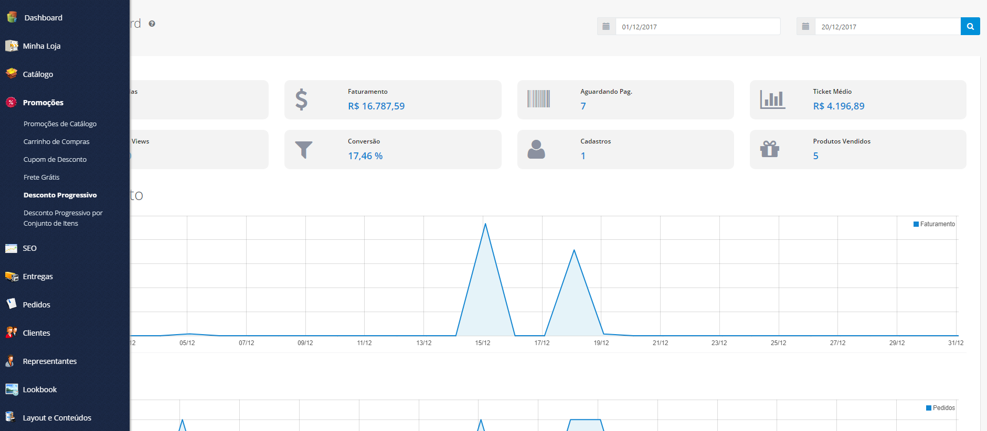Click the Faturamento value R$ 16.787,59
The image size is (987, 431).
tap(376, 106)
